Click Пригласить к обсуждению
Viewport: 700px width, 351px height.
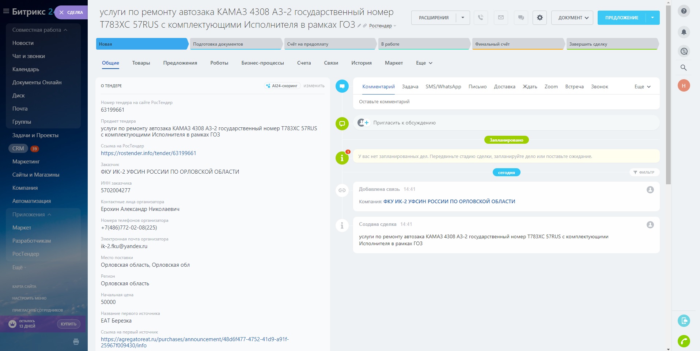point(405,123)
